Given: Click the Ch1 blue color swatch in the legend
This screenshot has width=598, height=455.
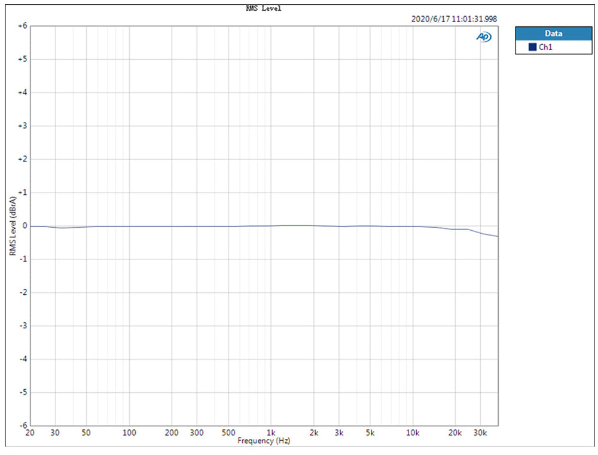Looking at the screenshot, I should 532,47.
